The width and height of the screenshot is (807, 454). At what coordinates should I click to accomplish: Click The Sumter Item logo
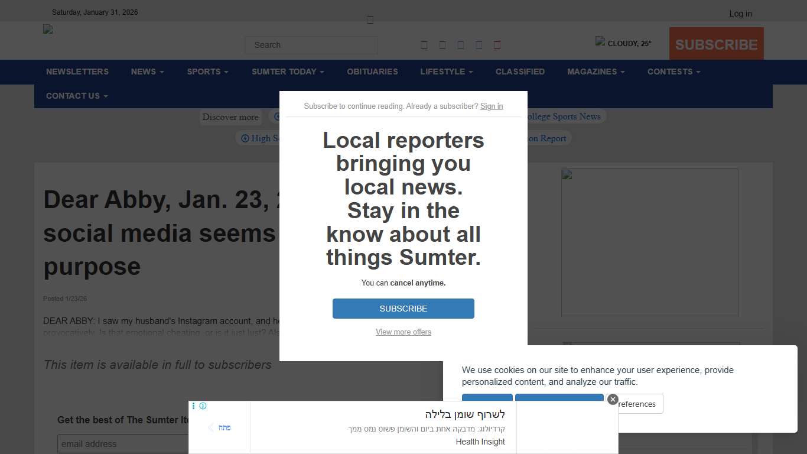[x=47, y=29]
